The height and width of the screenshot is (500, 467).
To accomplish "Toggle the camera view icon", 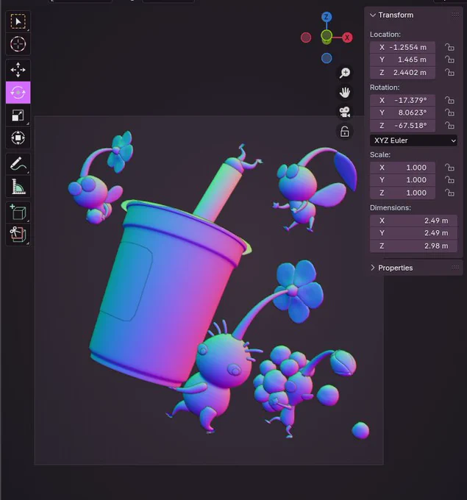I will tap(344, 112).
